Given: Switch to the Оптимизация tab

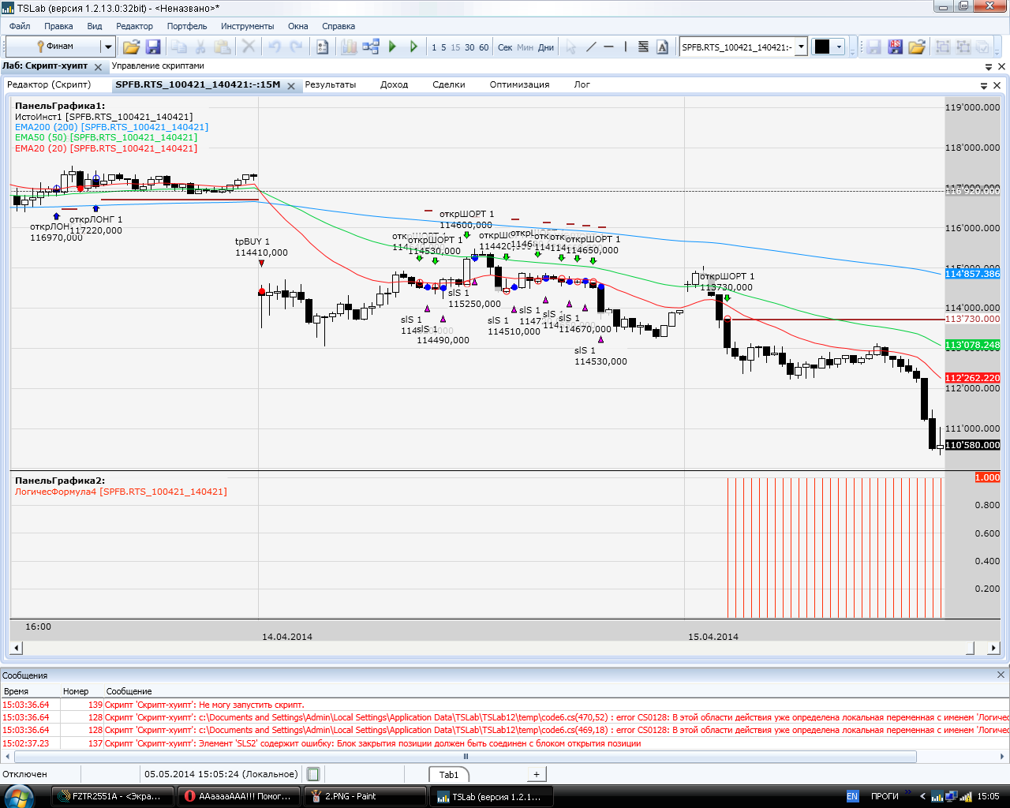Looking at the screenshot, I should click(x=519, y=84).
